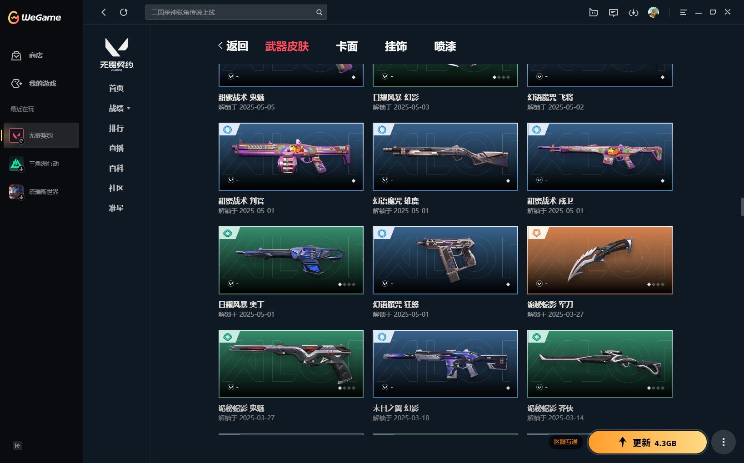The height and width of the screenshot is (463, 744).
Task: Click the refresh page icon
Action: (124, 12)
